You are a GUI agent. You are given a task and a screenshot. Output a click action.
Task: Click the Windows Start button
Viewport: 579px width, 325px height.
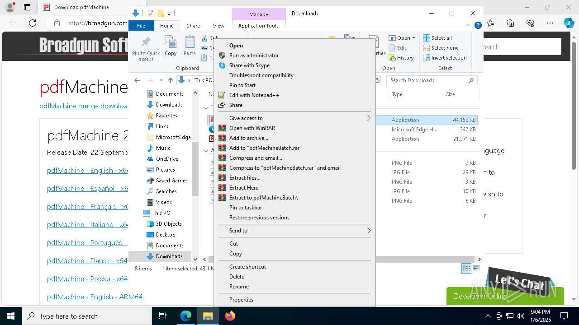coord(11,316)
